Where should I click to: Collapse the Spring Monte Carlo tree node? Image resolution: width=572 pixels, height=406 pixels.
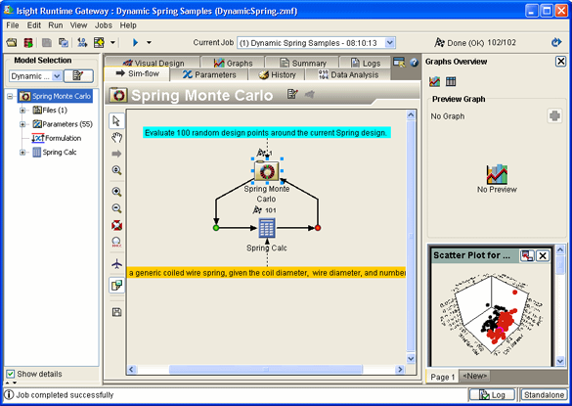[x=10, y=97]
